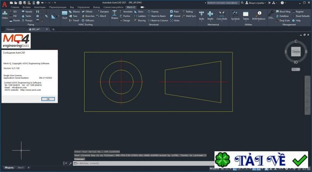This screenshot has width=312, height=172.
Task: Click the Сверху face of the ViewCube
Action: tap(296, 51)
